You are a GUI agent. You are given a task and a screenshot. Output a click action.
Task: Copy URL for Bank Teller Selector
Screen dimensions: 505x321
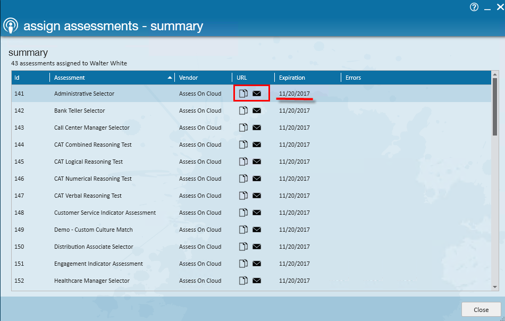[x=243, y=111]
